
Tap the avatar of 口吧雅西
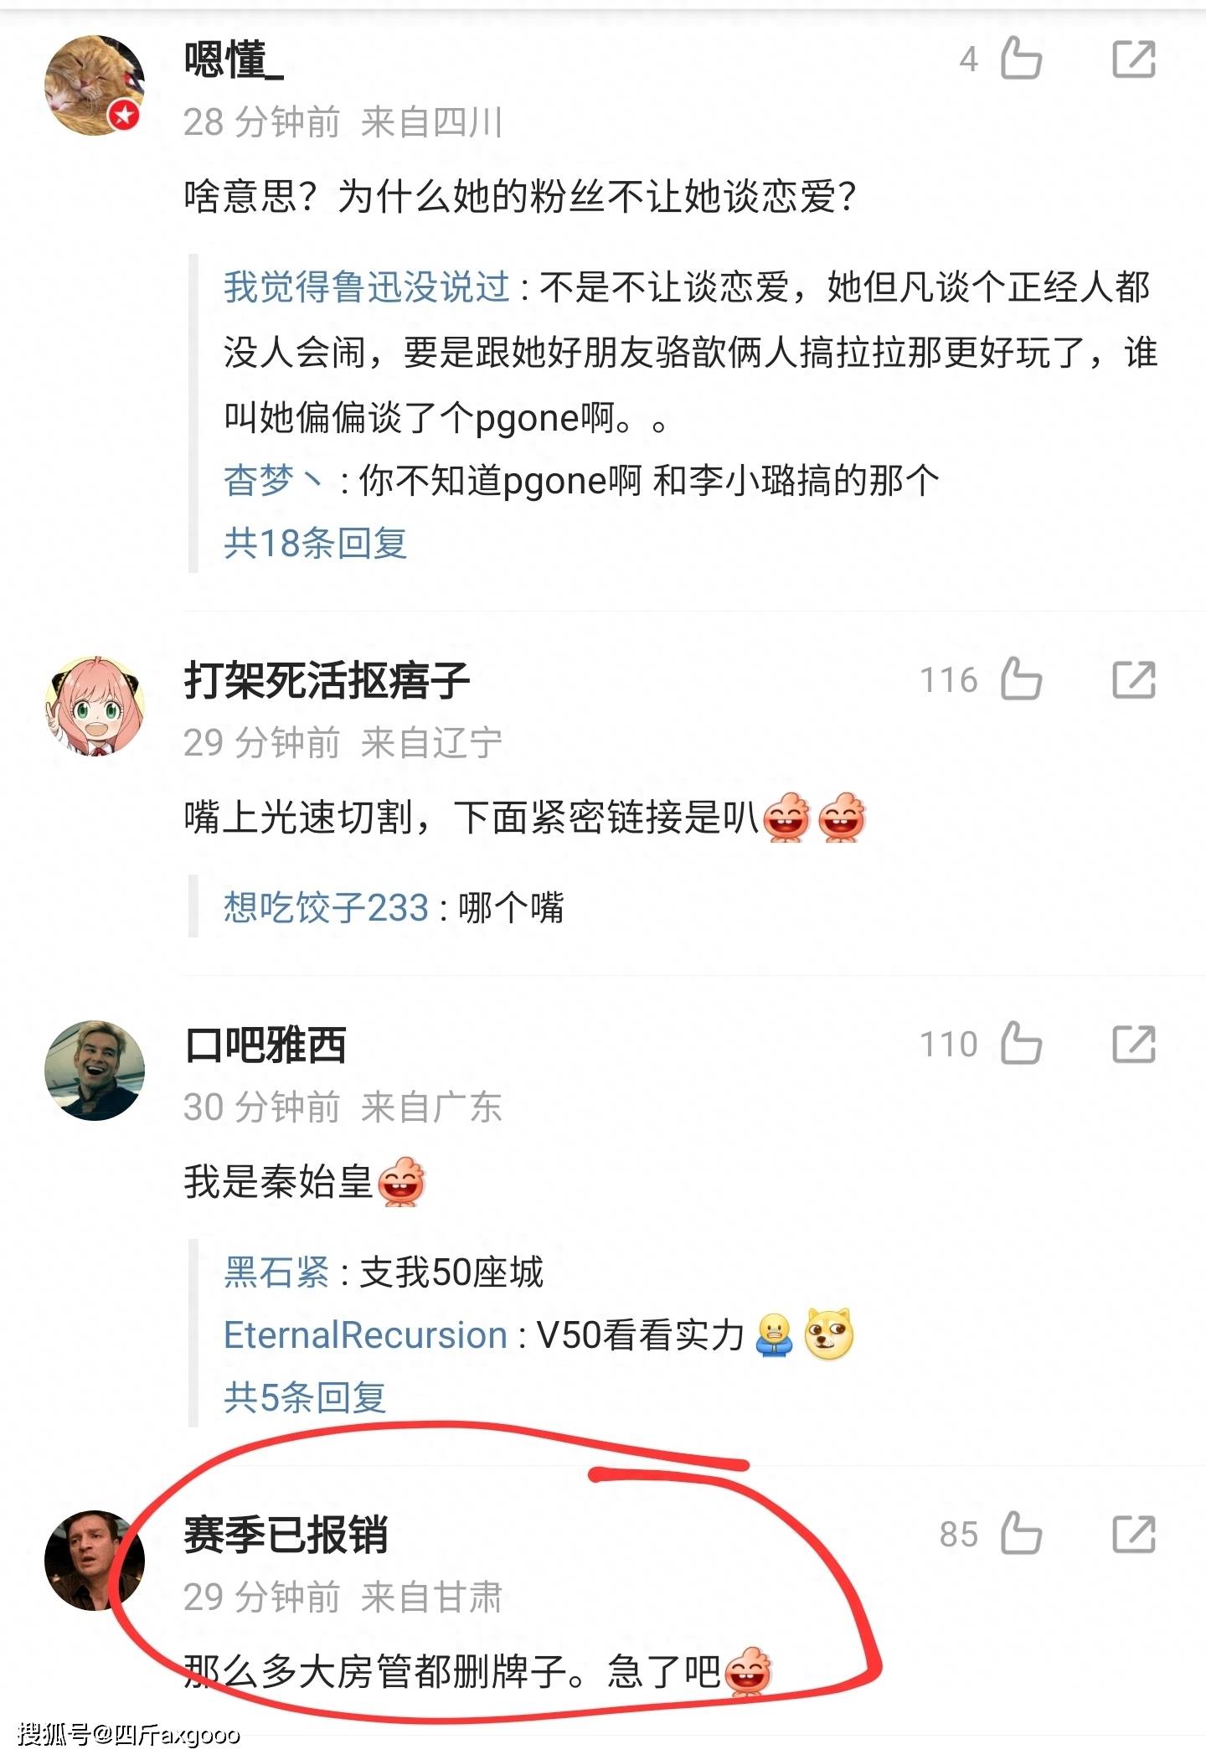click(x=94, y=1071)
